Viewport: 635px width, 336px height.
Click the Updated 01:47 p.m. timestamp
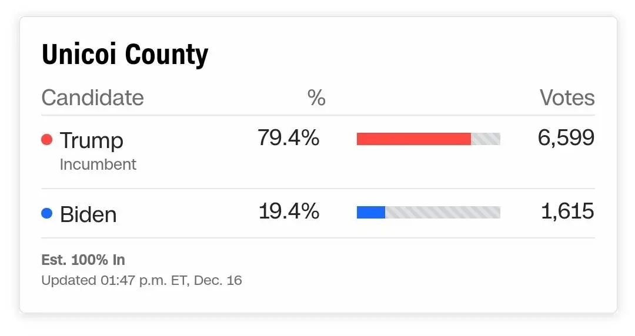(x=141, y=280)
